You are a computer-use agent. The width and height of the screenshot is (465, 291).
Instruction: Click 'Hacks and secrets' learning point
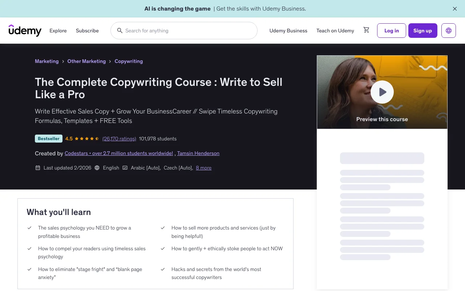(x=217, y=273)
